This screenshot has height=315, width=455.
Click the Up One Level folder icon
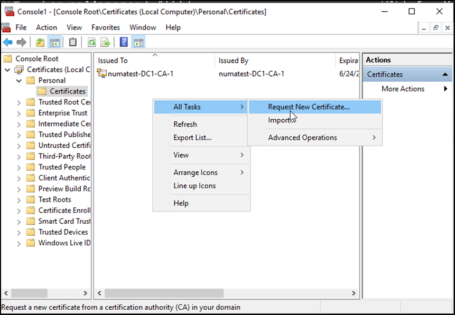(x=40, y=42)
